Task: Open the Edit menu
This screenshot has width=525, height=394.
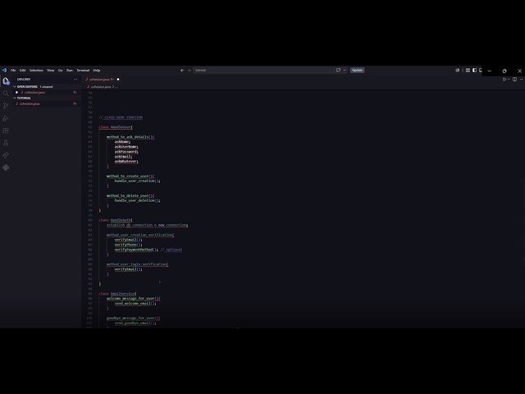Action: tap(22, 71)
